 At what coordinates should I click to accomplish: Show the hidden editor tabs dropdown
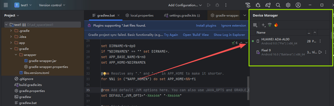[245, 16]
